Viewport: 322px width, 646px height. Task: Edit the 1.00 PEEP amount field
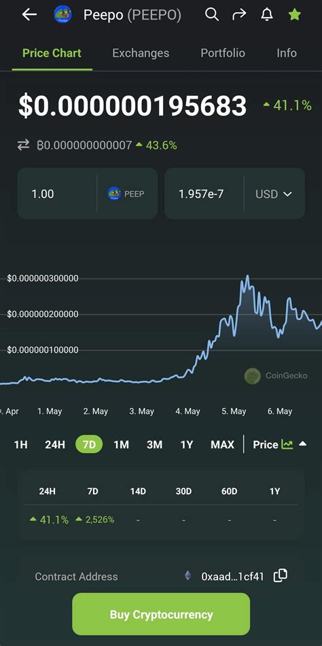click(57, 194)
